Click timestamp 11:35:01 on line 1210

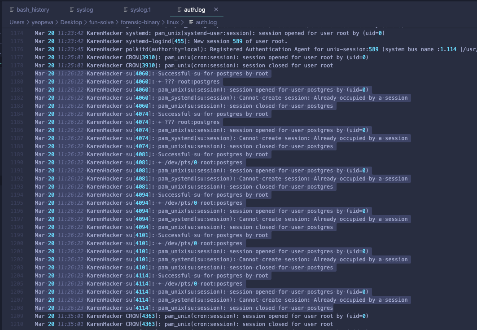70,324
